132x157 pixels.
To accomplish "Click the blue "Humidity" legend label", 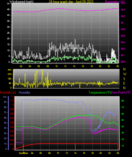I will click(24, 93).
